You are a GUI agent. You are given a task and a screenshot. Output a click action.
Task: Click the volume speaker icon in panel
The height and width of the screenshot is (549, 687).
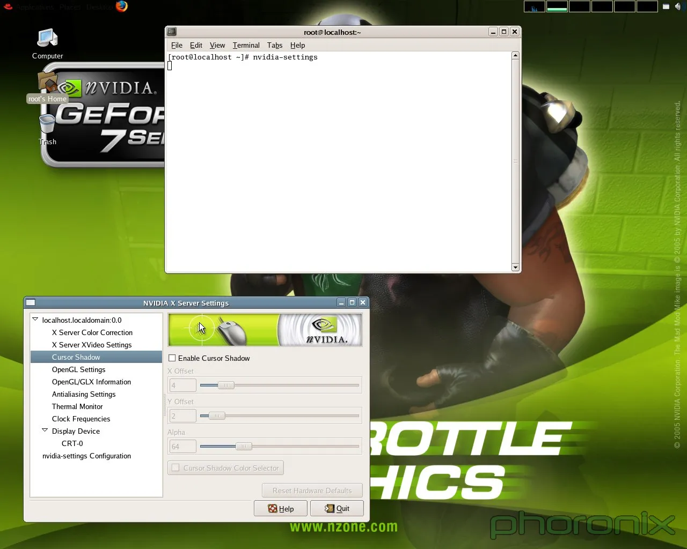[678, 6]
